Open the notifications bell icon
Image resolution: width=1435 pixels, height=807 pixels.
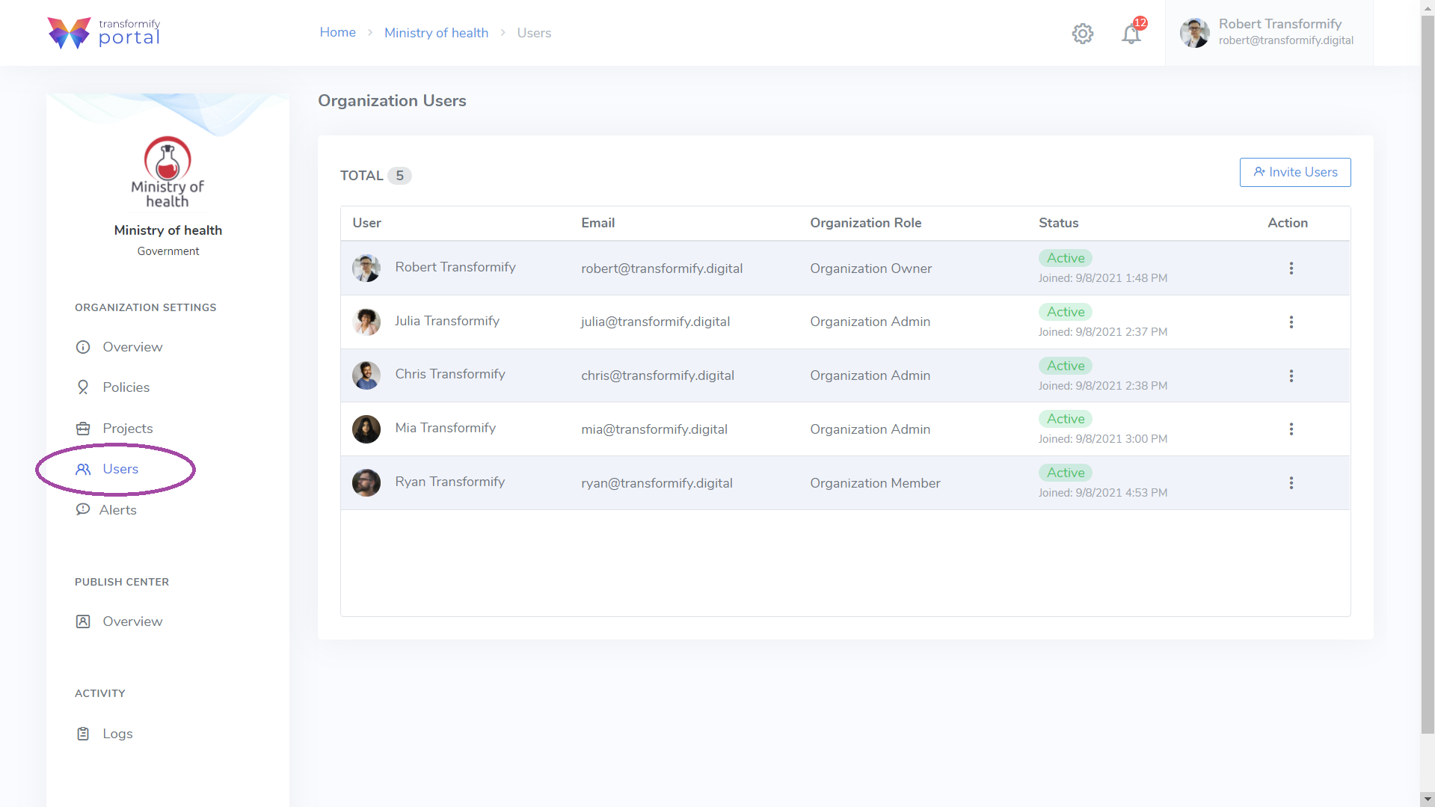tap(1131, 33)
